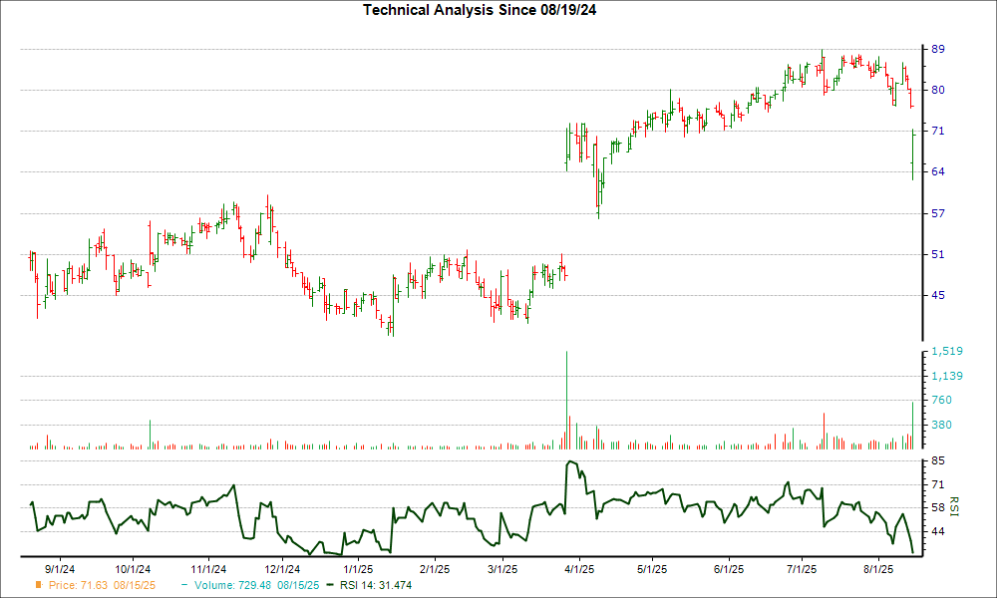
Task: Click the latest green price bar near 71
Action: pyautogui.click(x=912, y=155)
